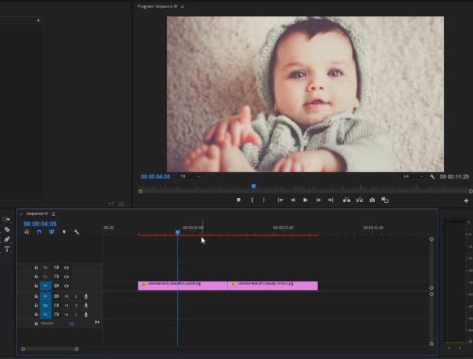The height and width of the screenshot is (359, 473).
Task: Hide the V3 track output
Action: pyautogui.click(x=67, y=268)
